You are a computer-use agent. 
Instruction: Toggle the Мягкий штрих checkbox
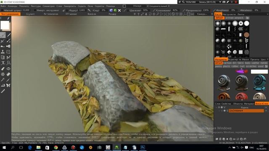(x=2, y=10)
